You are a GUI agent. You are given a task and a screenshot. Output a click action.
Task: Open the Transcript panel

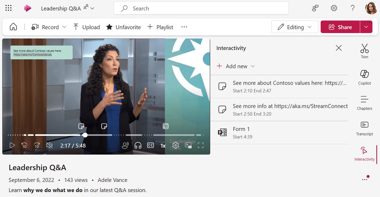pos(364,129)
